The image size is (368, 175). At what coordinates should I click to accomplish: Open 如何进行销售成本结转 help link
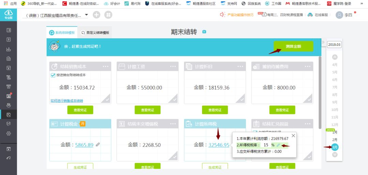pos(67,101)
